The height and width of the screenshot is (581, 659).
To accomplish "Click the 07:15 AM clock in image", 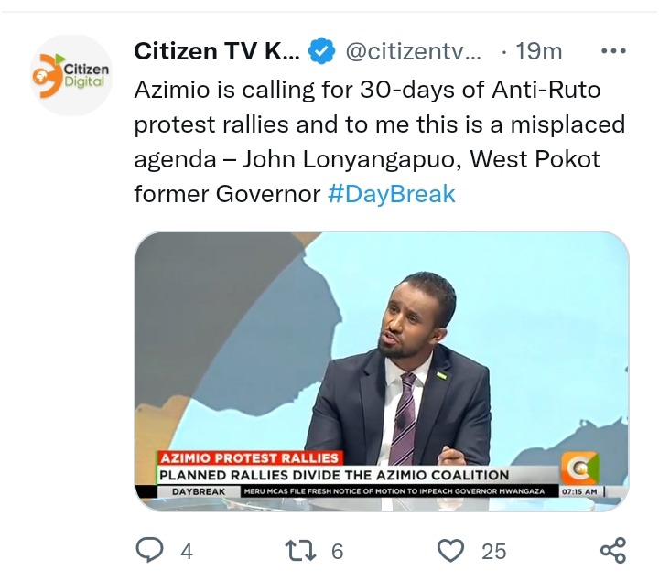I will [x=580, y=491].
